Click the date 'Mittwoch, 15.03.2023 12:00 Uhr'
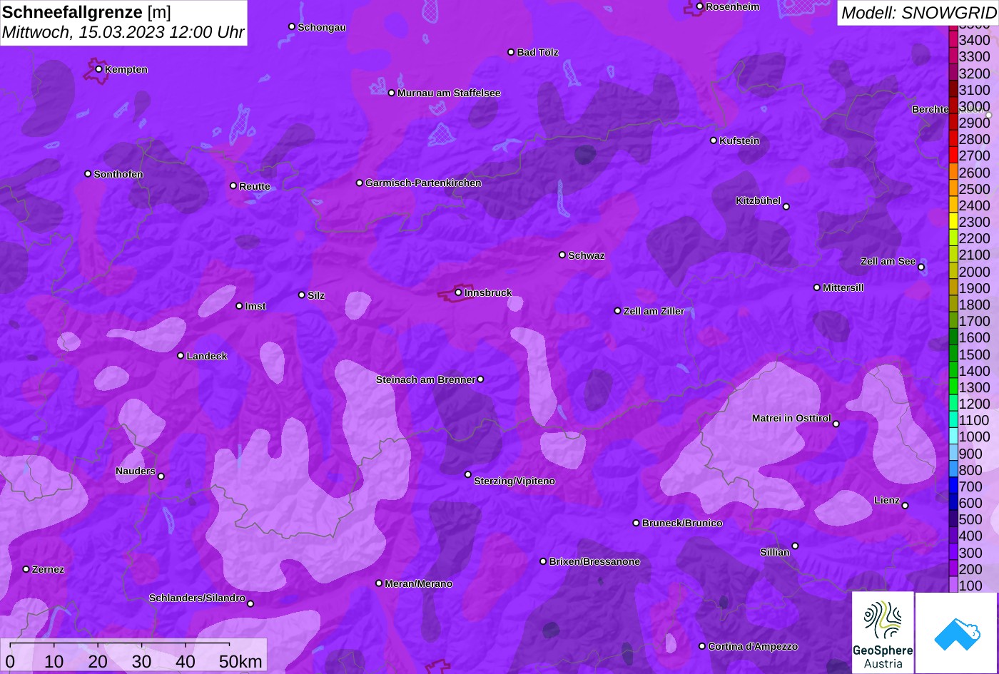The height and width of the screenshot is (674, 999). coord(123,32)
